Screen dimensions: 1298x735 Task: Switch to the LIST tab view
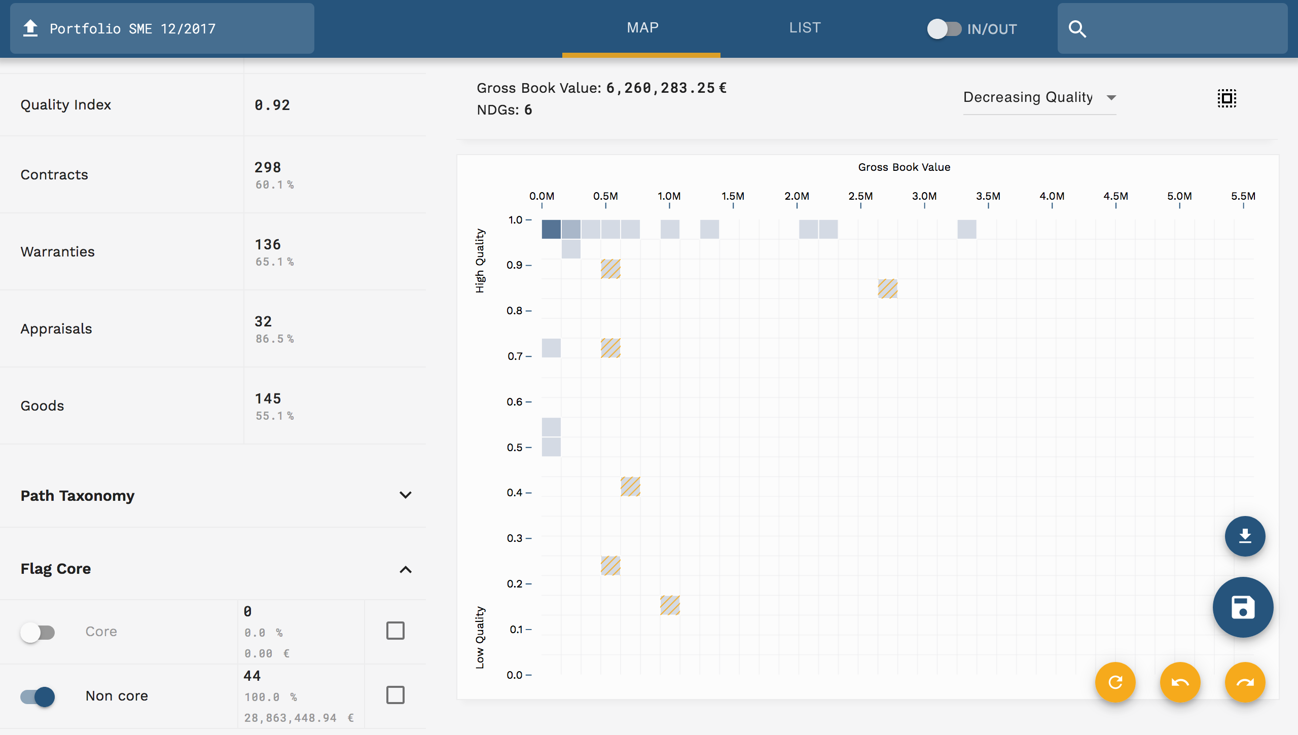point(804,27)
